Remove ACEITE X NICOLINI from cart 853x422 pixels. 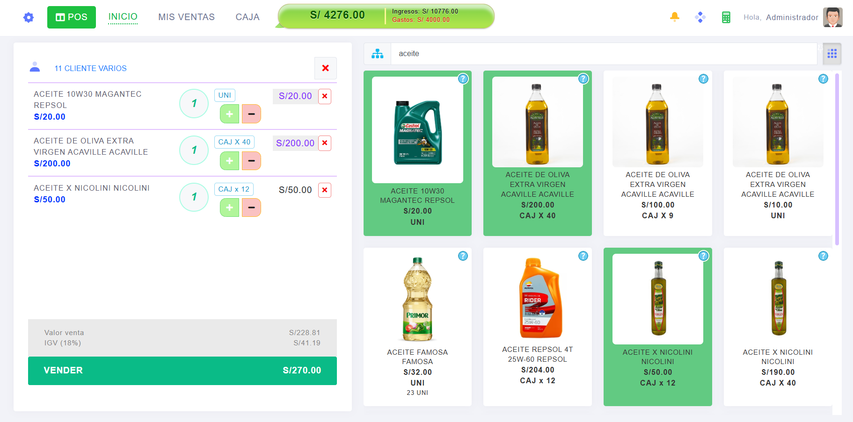tap(325, 190)
